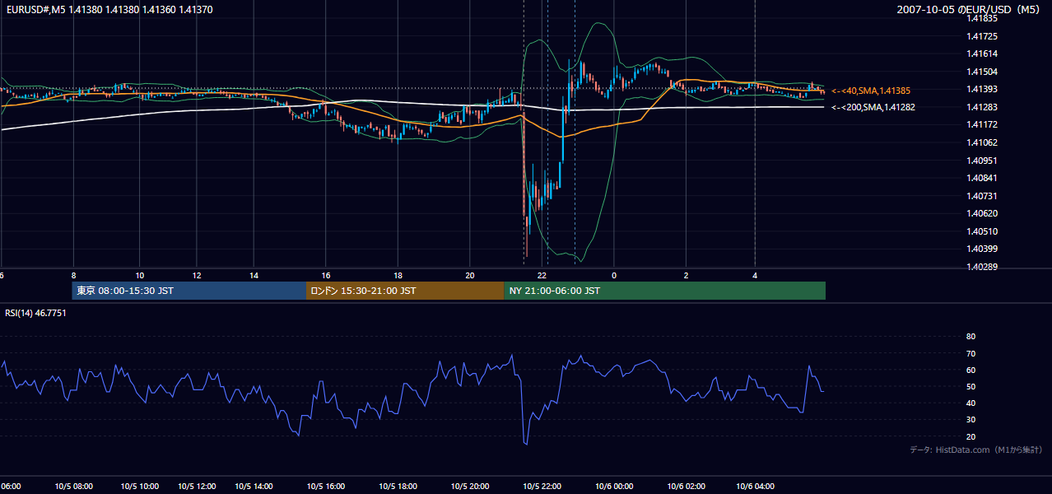The width and height of the screenshot is (1052, 494).
Task: Select the <-<200,SMA,1.41282 white label
Action: click(x=873, y=107)
